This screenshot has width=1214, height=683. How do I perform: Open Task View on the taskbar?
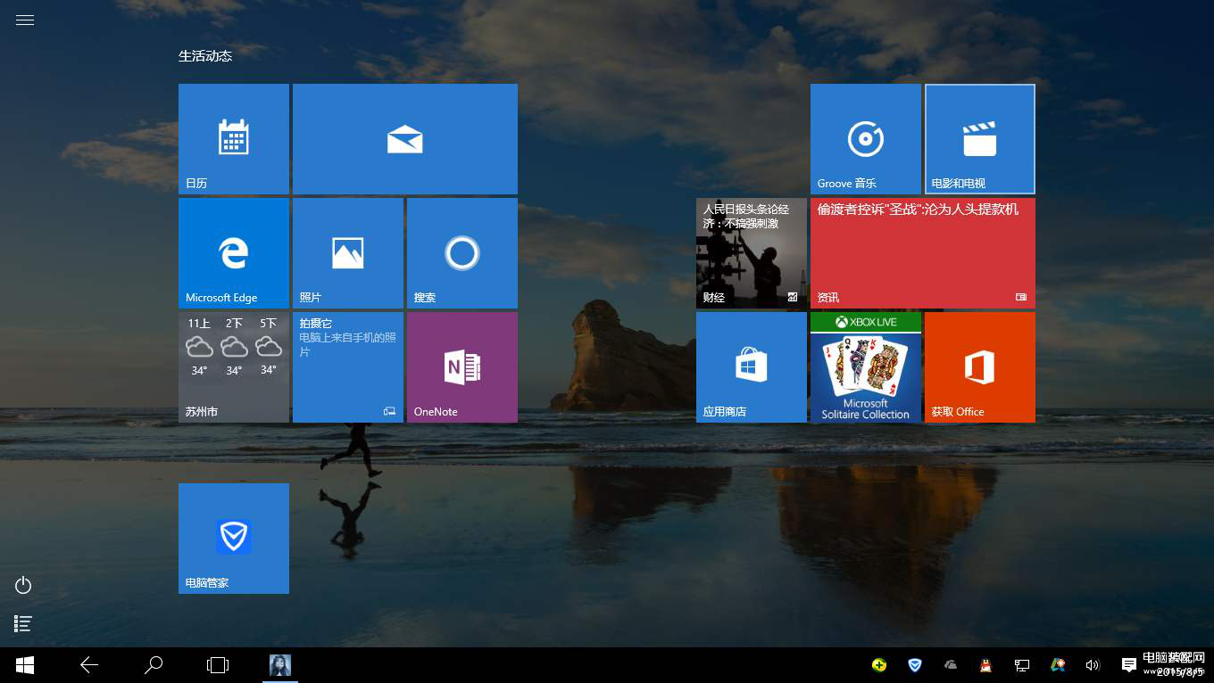click(218, 665)
